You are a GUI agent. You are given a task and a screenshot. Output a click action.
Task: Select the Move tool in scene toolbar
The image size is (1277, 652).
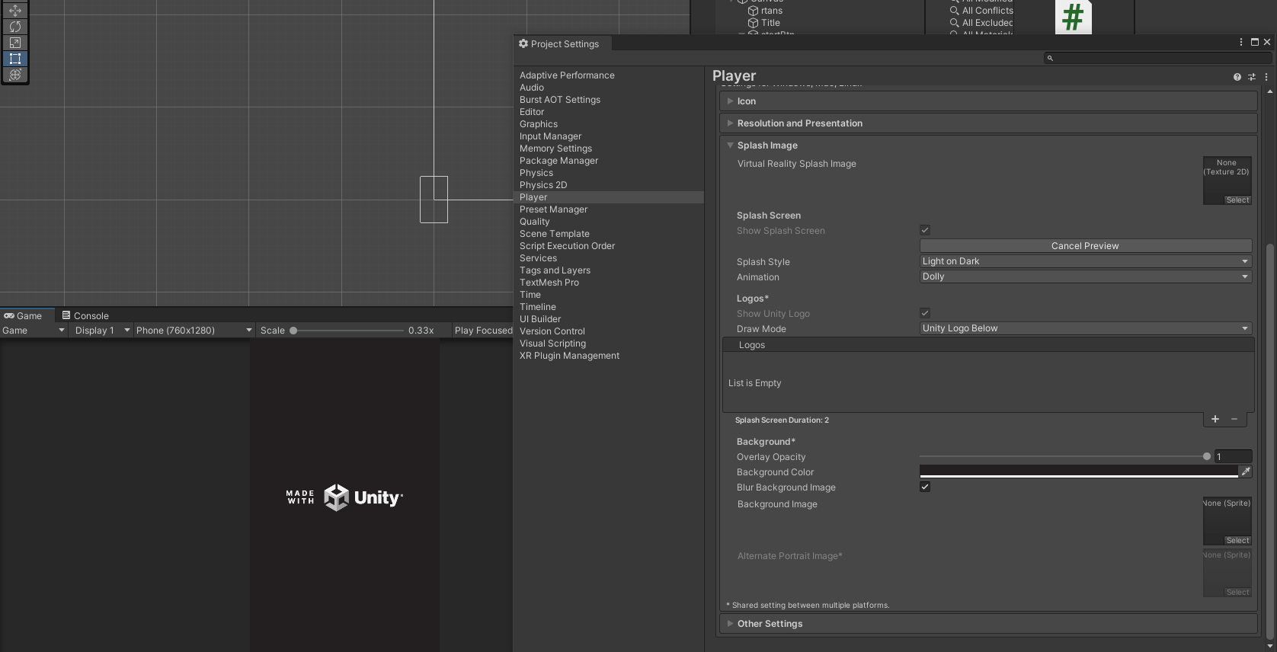pyautogui.click(x=14, y=11)
